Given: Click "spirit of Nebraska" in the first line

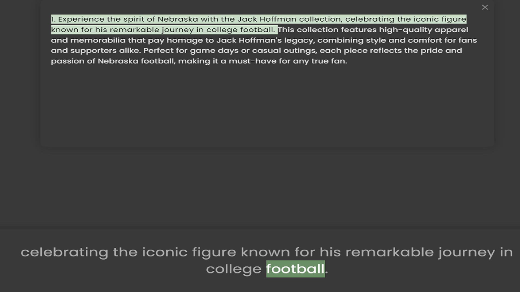Looking at the screenshot, I should (161, 19).
